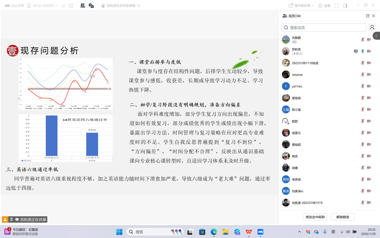This screenshot has width=380, height=238.
Task: Open WPS Office from the taskbar
Action: [x=249, y=232]
